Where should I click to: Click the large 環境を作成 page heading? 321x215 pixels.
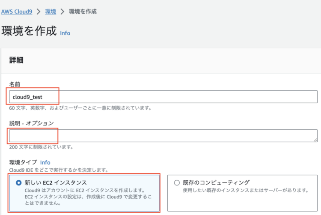pos(29,31)
